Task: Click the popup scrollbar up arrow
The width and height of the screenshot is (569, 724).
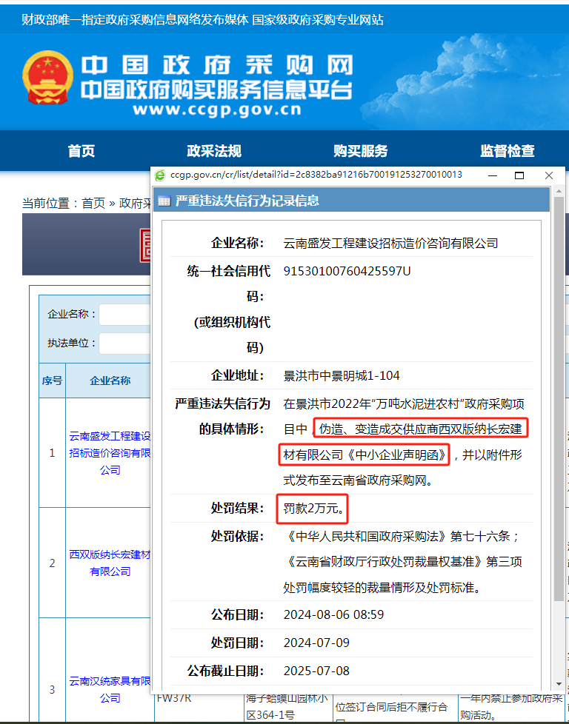Action: [559, 191]
